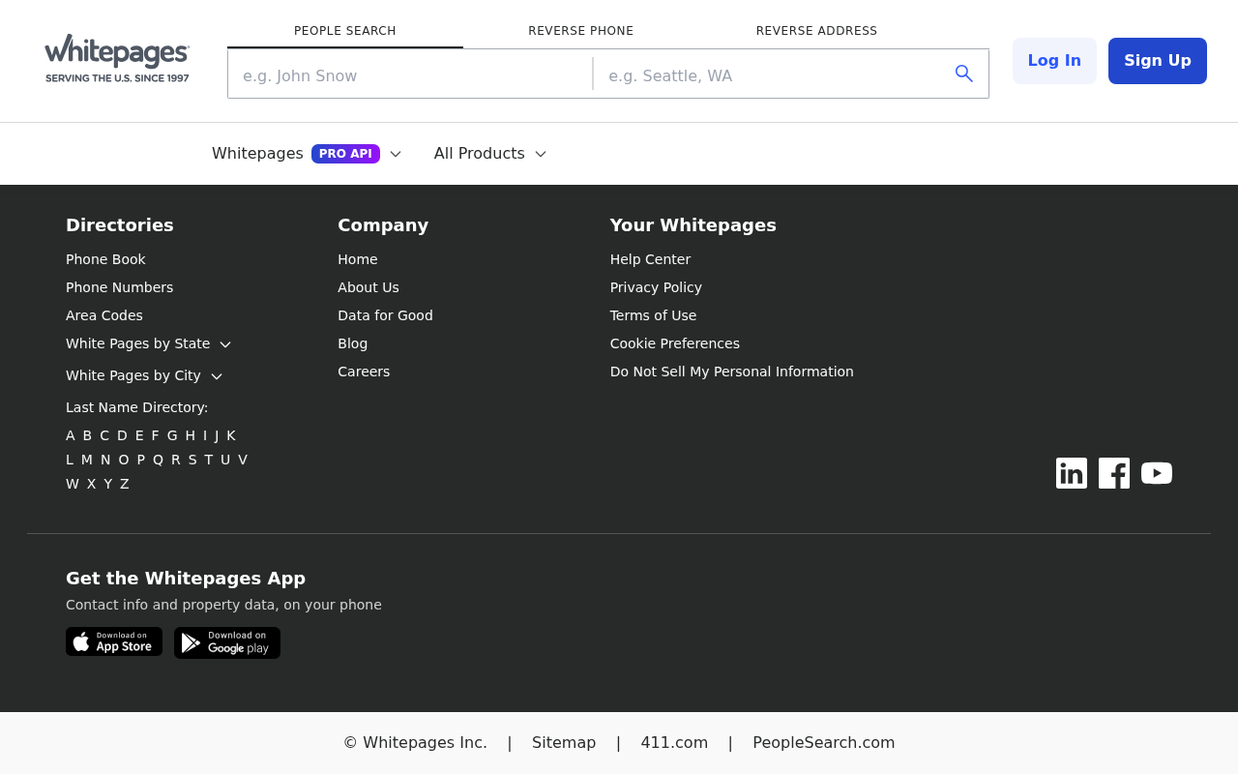Open the Whitepages LinkedIn page icon
This screenshot has width=1238, height=774.
[x=1072, y=473]
